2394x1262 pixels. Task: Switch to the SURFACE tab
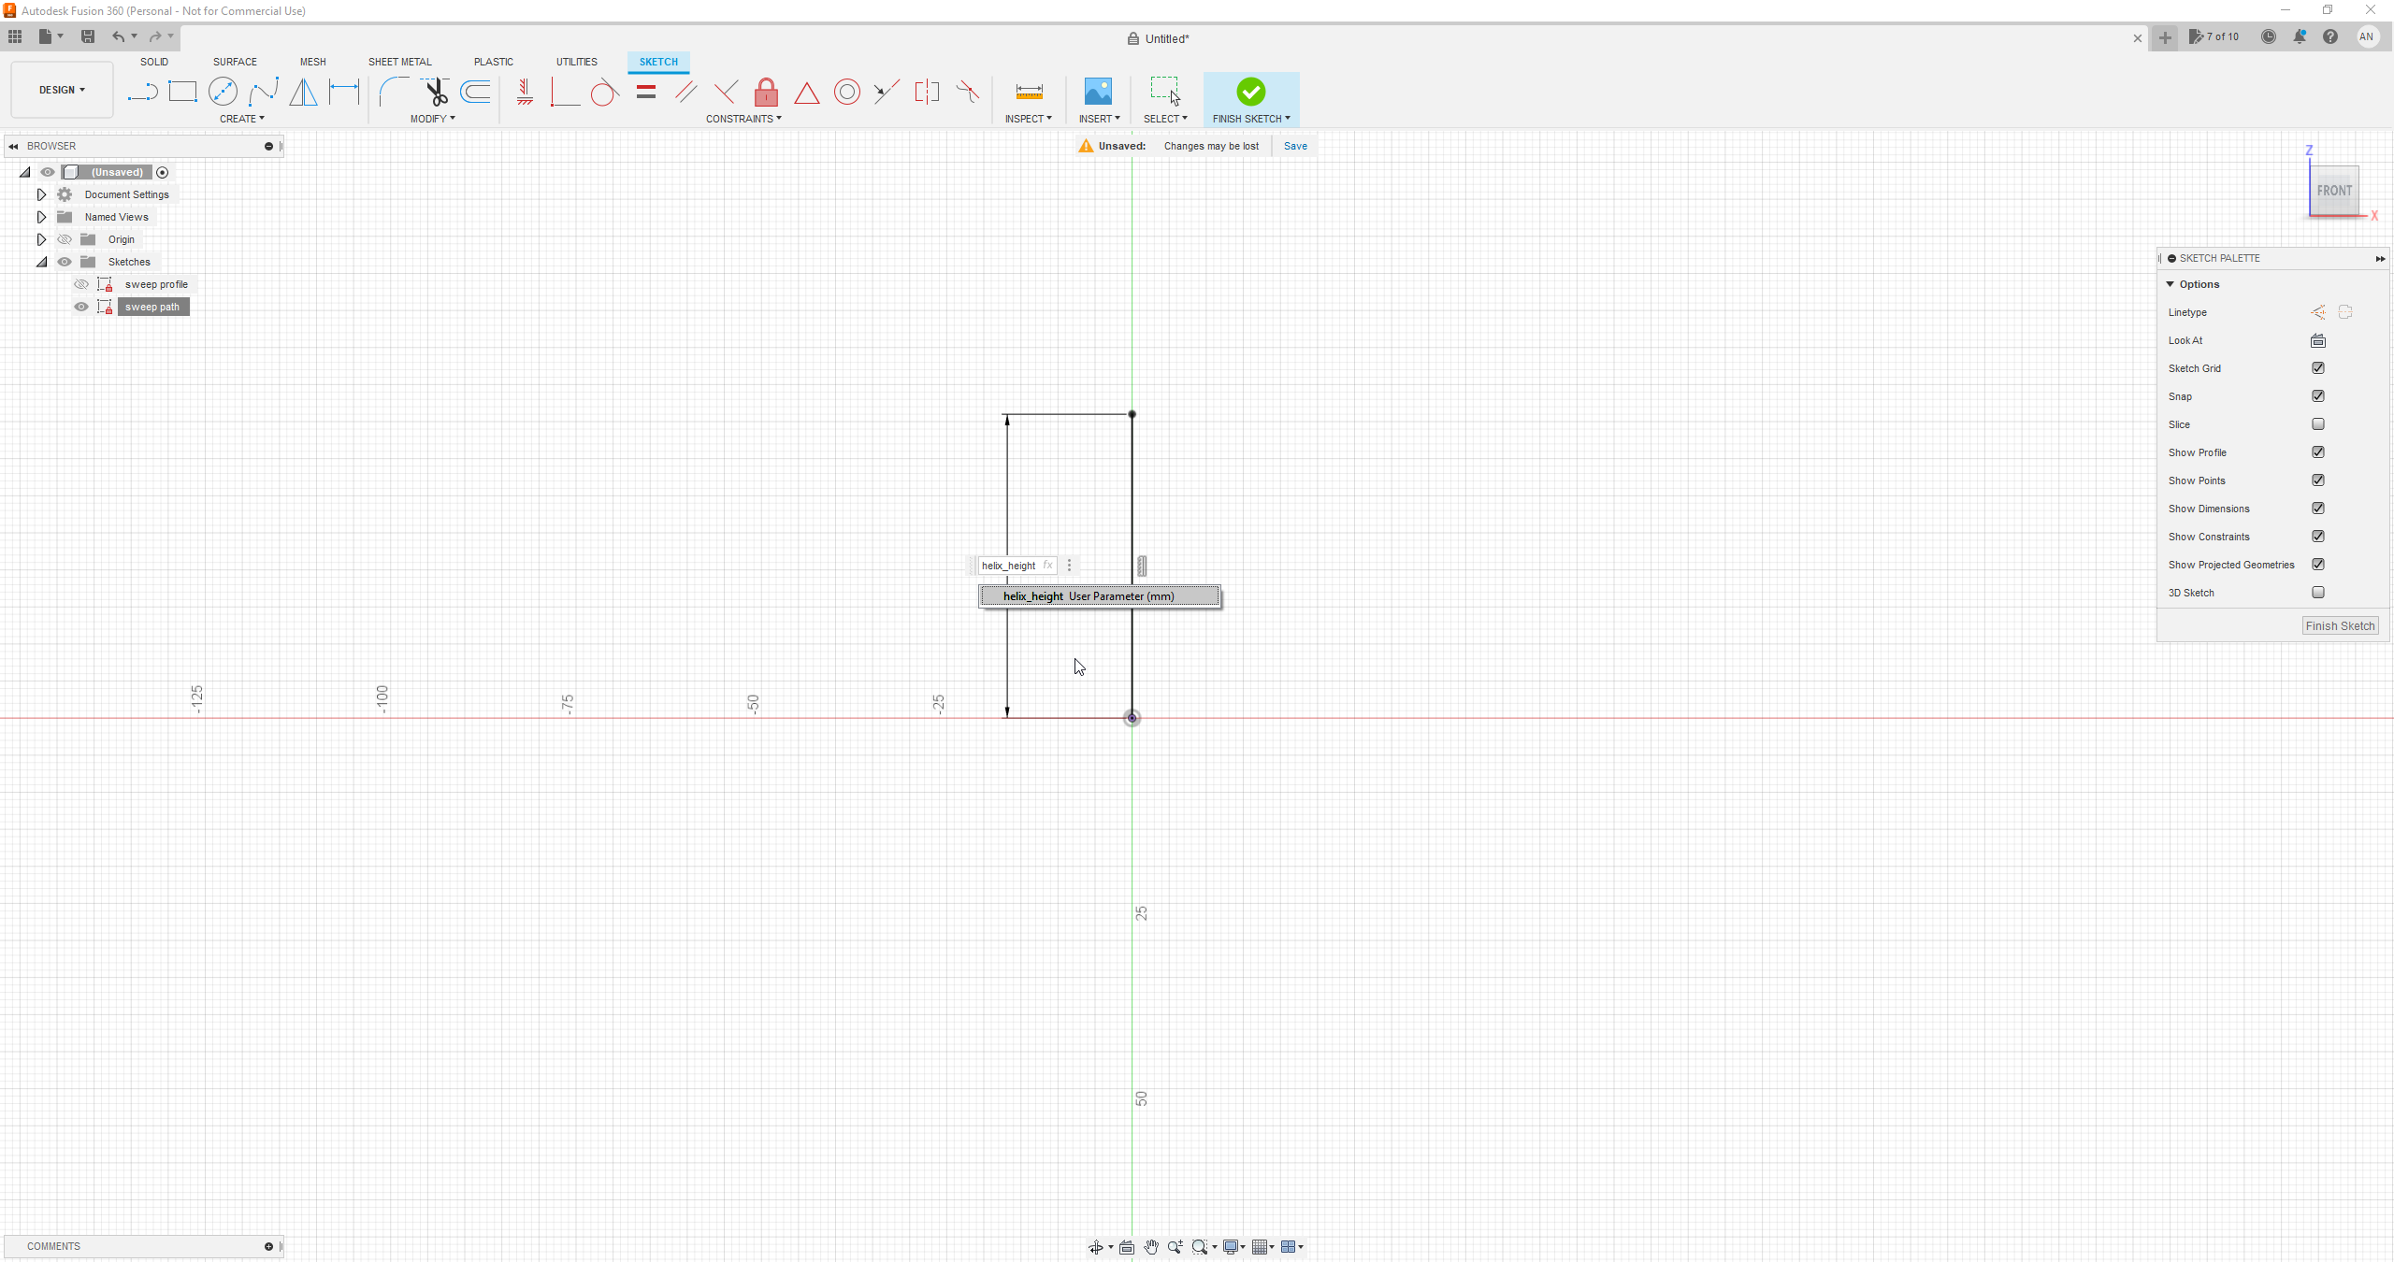(235, 62)
